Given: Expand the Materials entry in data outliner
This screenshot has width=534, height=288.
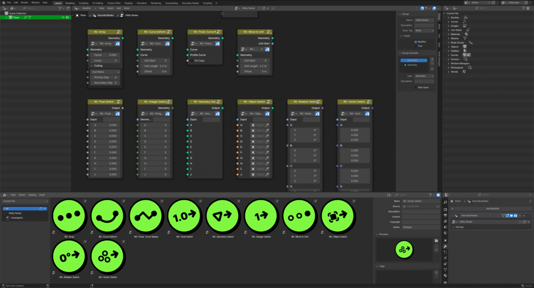Looking at the screenshot, I should click(x=448, y=34).
